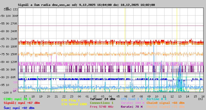Image resolution: width=206 pixels, height=110 pixels.
Task: Click the [h] unit label on time axis
Action: (x=200, y=98)
